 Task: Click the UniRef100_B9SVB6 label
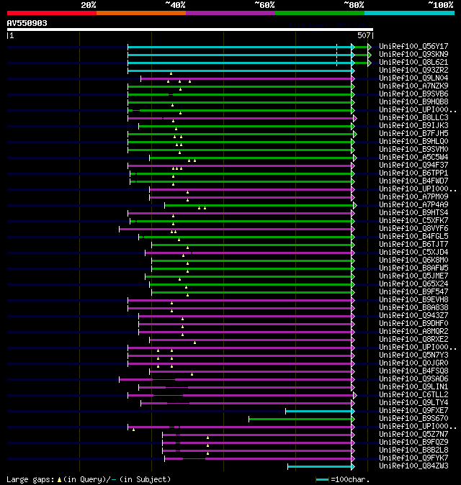(x=413, y=94)
